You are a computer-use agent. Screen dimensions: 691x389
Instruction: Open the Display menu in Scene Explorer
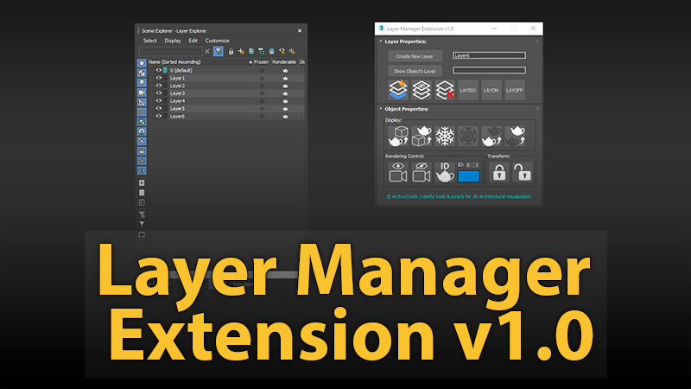pyautogui.click(x=173, y=40)
